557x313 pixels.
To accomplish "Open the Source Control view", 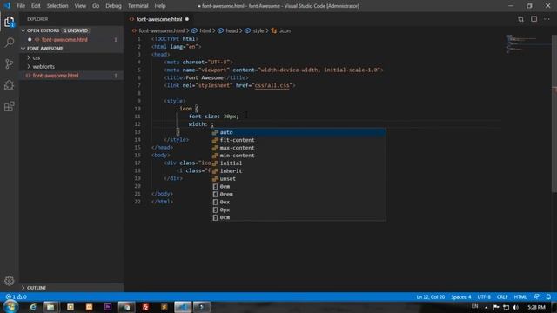I will click(10, 63).
